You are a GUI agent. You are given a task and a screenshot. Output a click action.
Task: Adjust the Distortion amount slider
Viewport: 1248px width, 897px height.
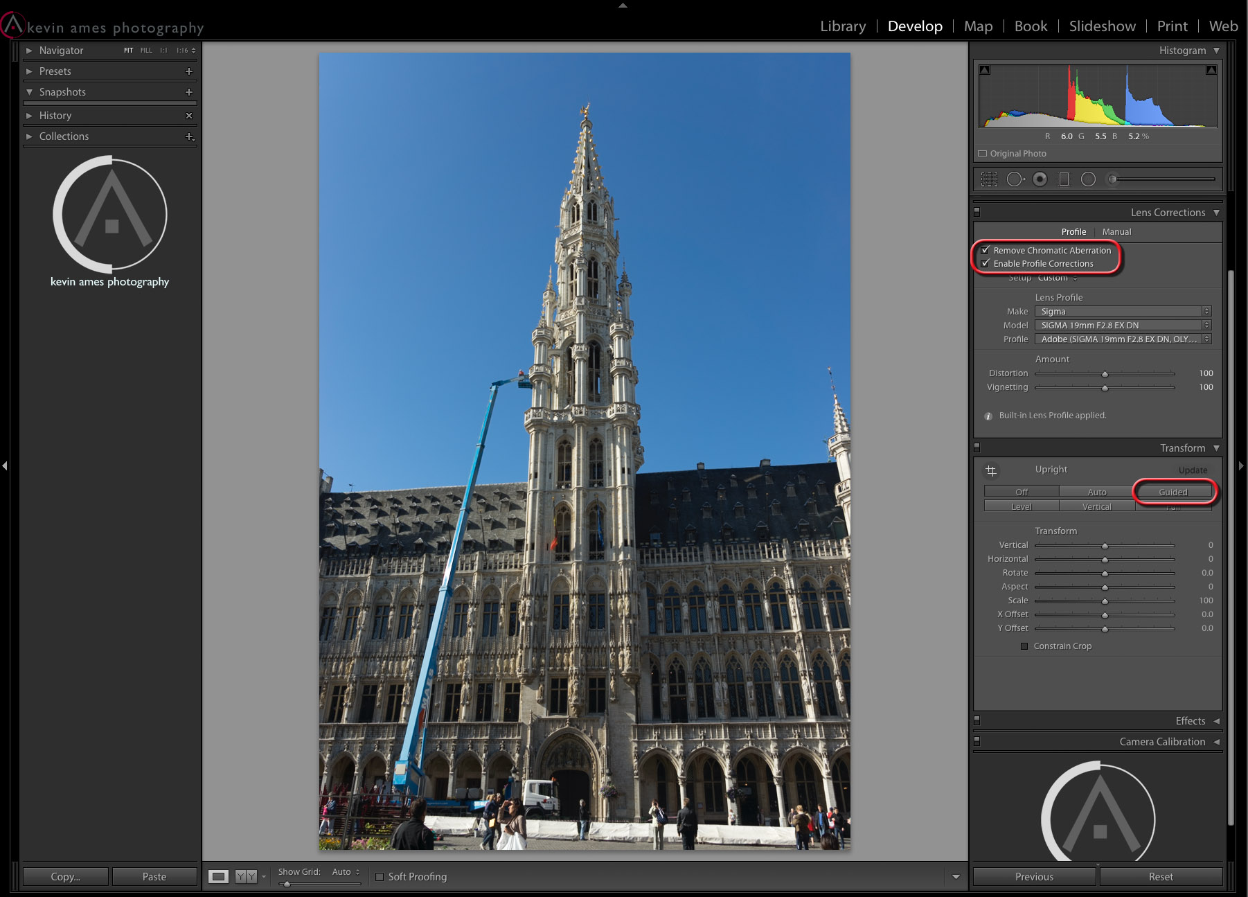pyautogui.click(x=1105, y=374)
